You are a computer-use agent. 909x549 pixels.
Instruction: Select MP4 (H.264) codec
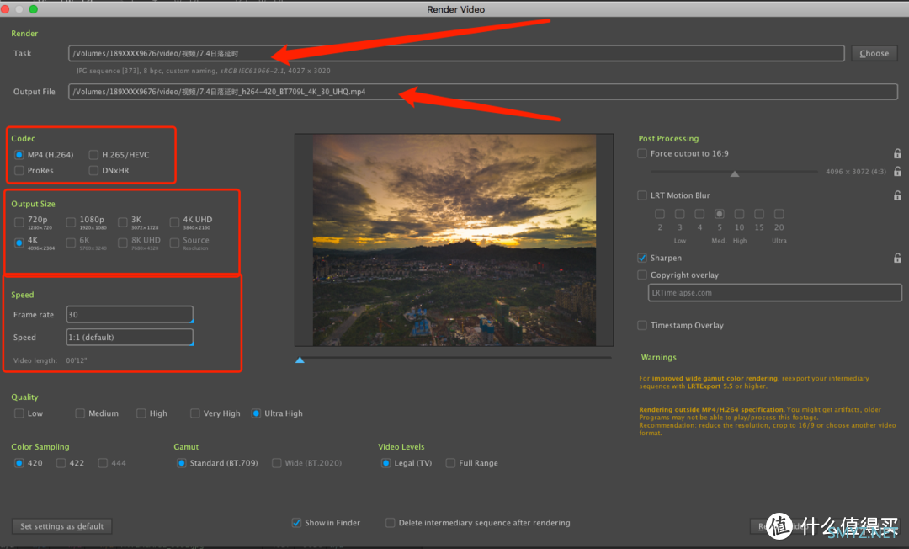click(x=19, y=155)
